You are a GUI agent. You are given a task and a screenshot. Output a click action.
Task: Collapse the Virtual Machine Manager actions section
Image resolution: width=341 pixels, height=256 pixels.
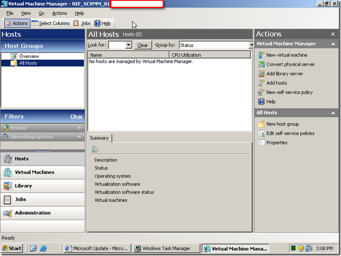click(x=333, y=44)
